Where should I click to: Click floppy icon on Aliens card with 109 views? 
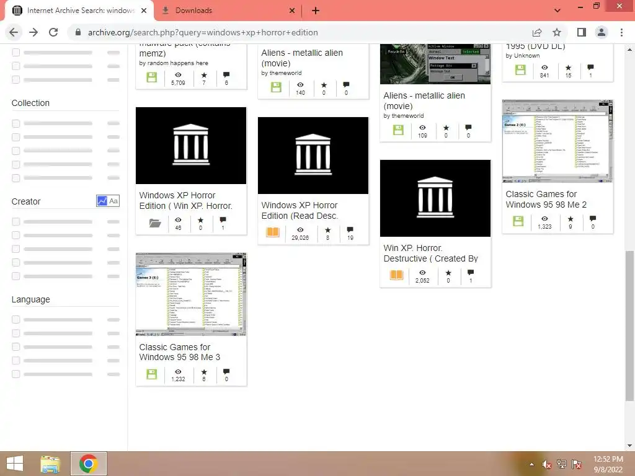399,130
